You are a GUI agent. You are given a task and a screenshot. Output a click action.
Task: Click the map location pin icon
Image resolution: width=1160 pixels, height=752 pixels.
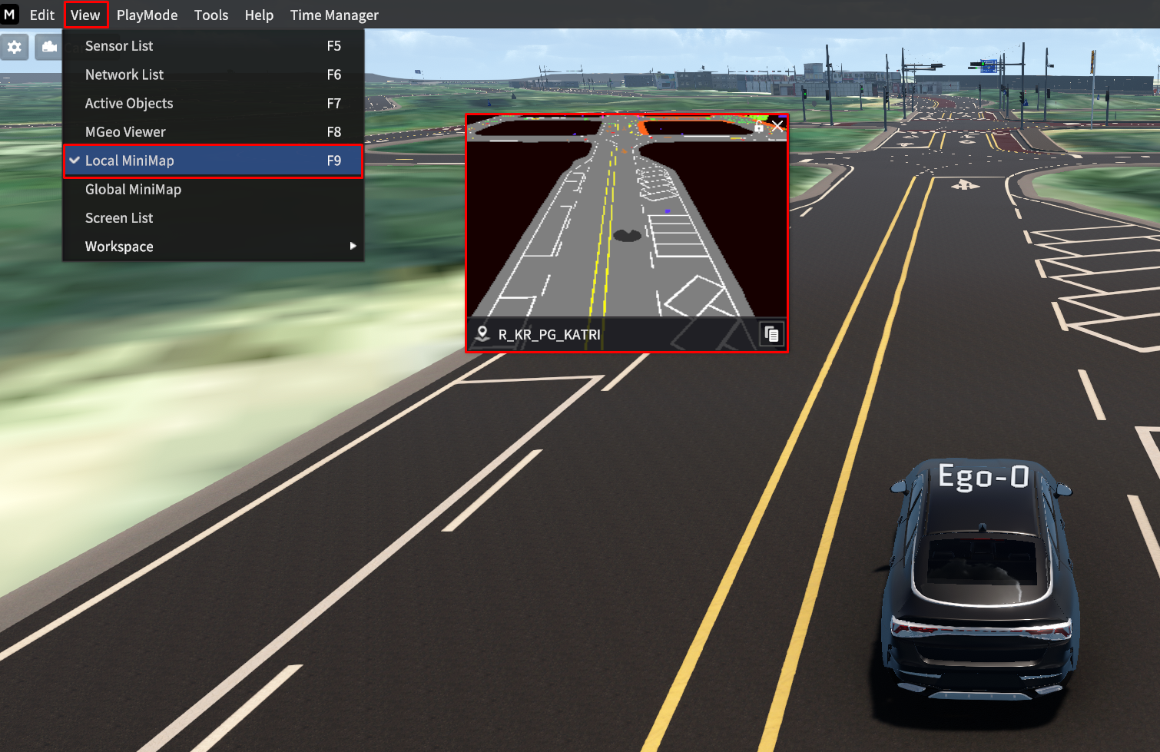coord(482,334)
